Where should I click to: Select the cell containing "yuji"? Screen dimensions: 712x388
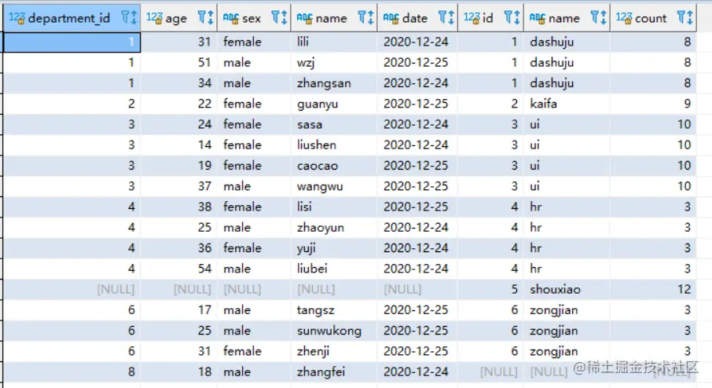334,248
